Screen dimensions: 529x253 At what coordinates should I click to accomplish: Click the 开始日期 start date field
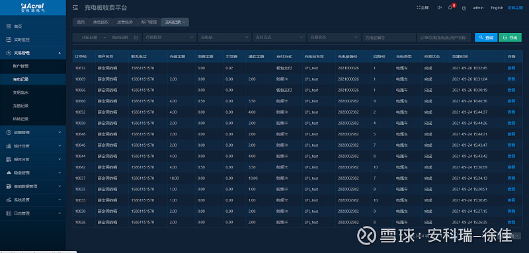(x=89, y=38)
